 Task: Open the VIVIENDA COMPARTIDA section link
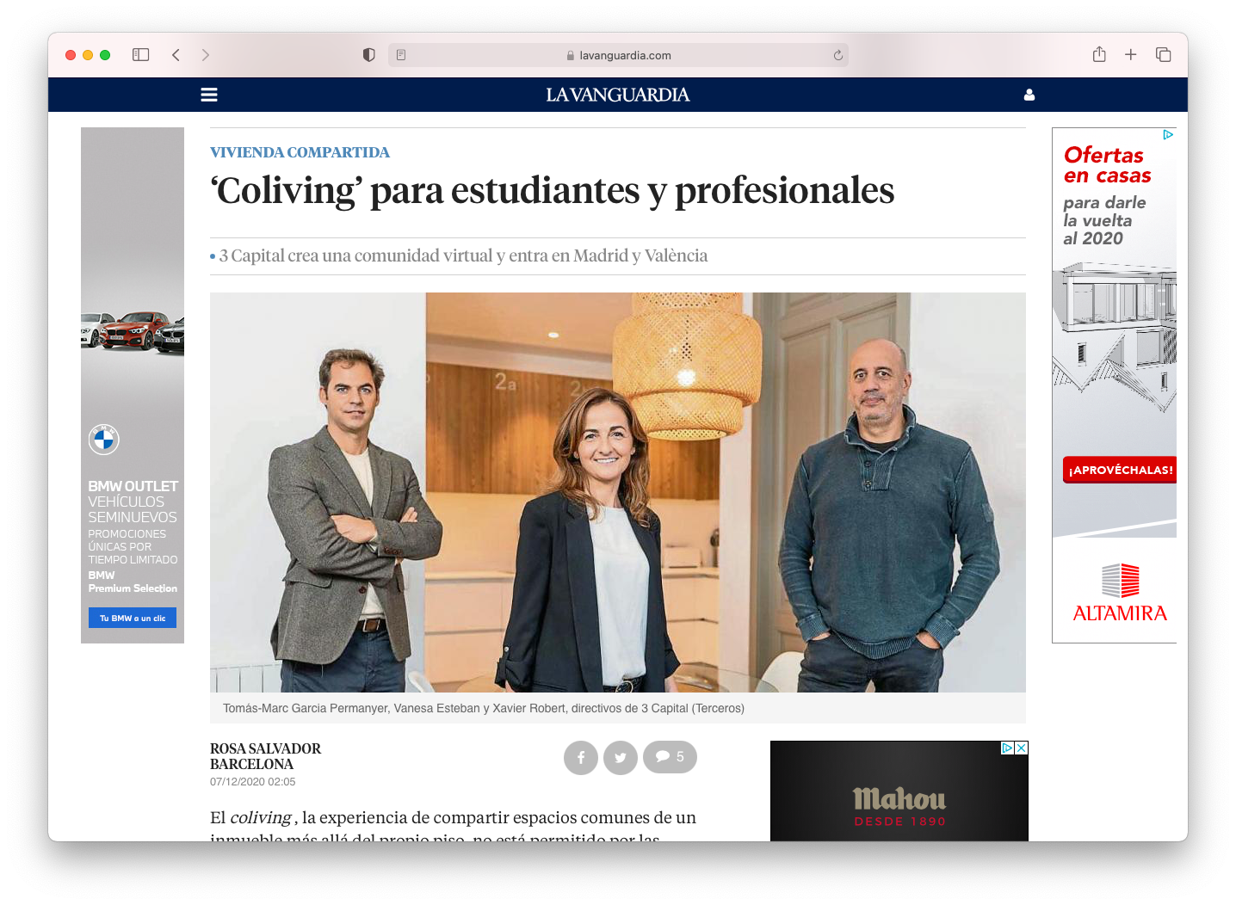(300, 152)
